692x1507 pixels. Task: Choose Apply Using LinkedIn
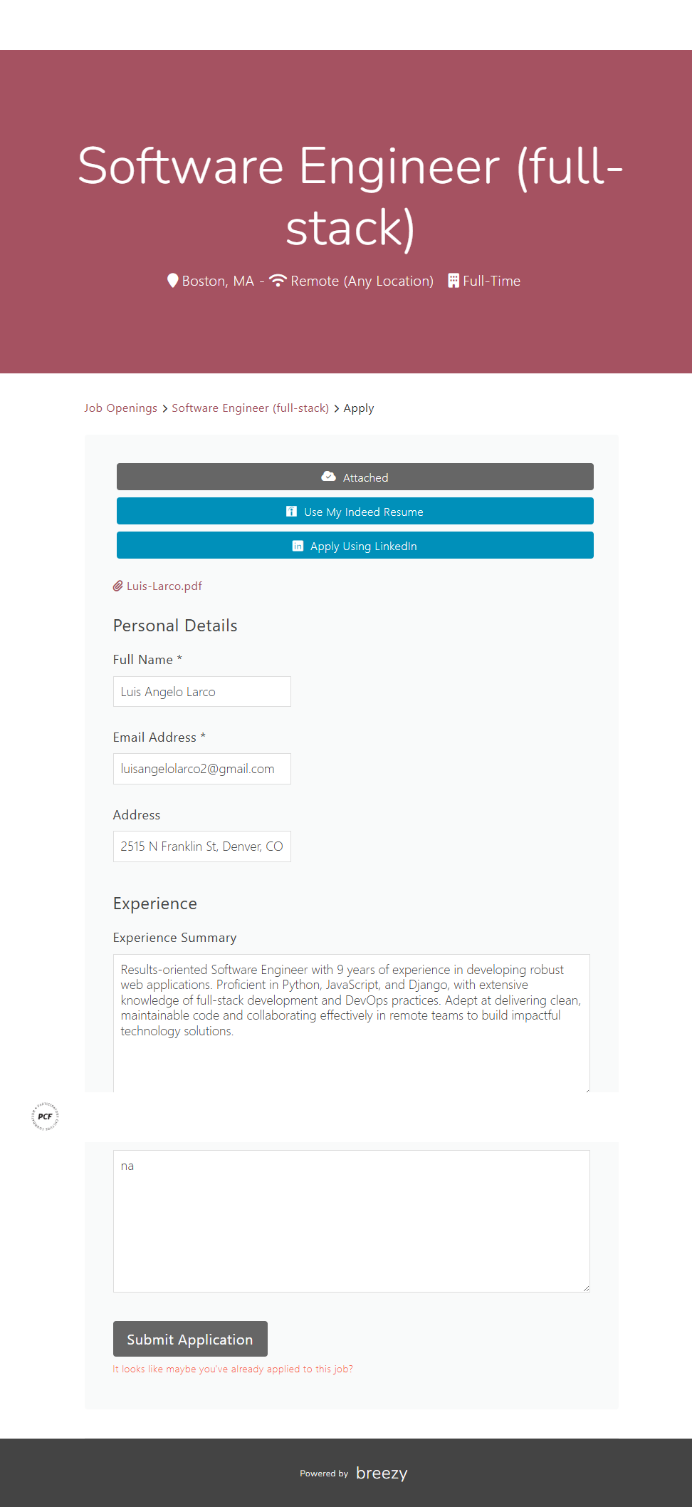[355, 545]
